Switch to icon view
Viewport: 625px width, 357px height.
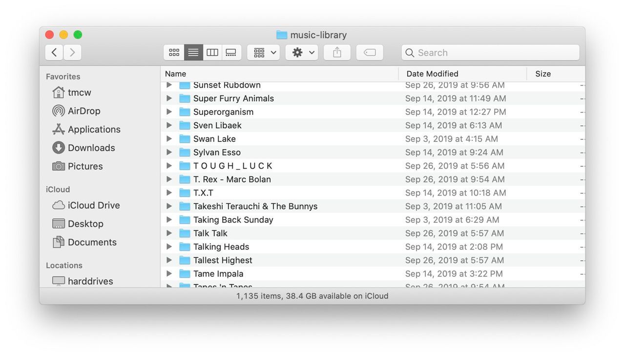click(x=174, y=52)
